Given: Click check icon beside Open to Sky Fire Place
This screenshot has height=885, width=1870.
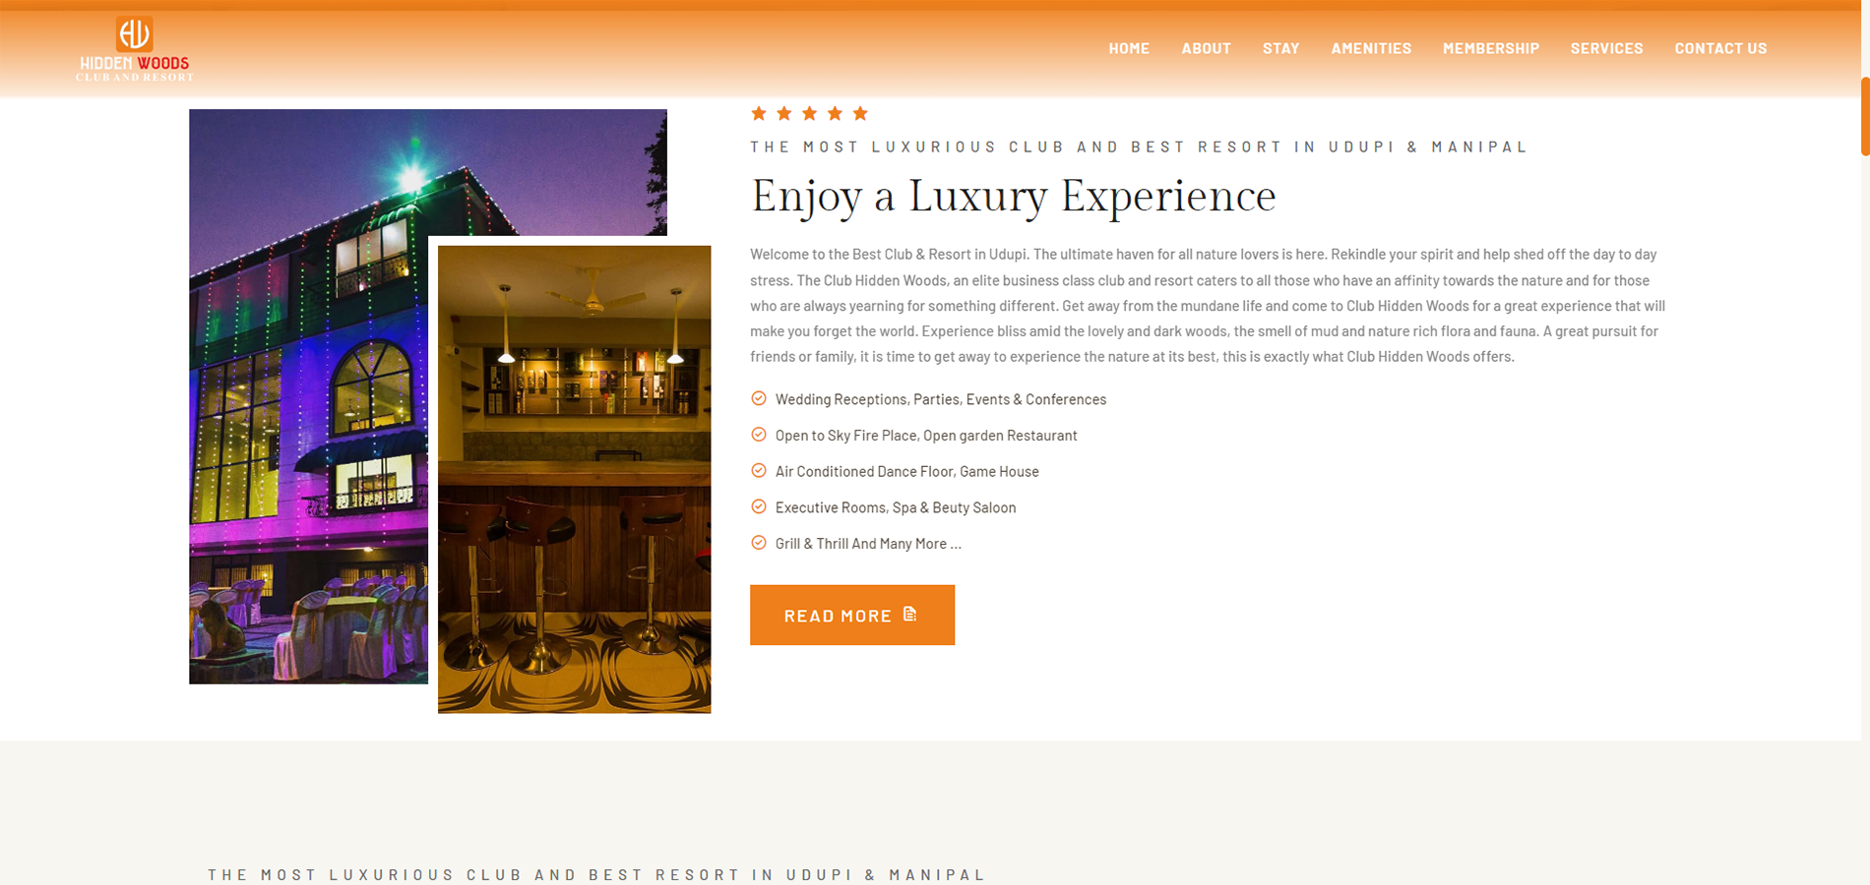Looking at the screenshot, I should (759, 435).
